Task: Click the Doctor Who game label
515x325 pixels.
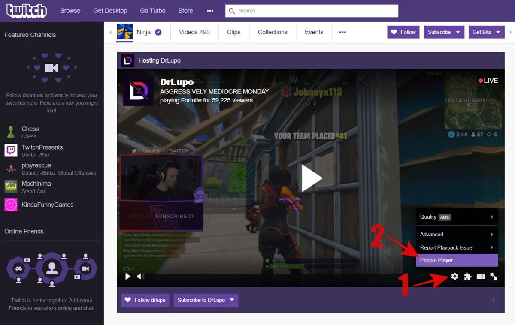Action: click(35, 155)
